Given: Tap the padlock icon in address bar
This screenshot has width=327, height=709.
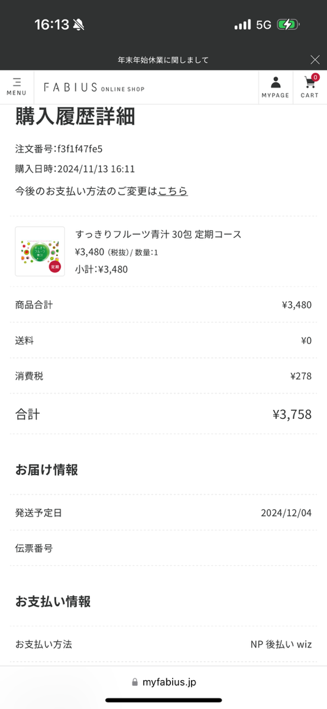Looking at the screenshot, I should click(x=135, y=682).
